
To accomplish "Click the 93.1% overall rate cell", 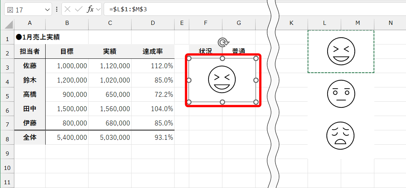I will pos(153,138).
